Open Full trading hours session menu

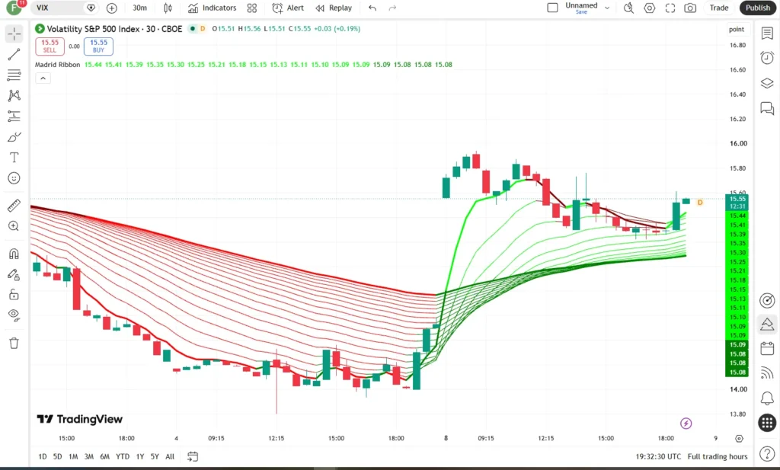tap(718, 456)
